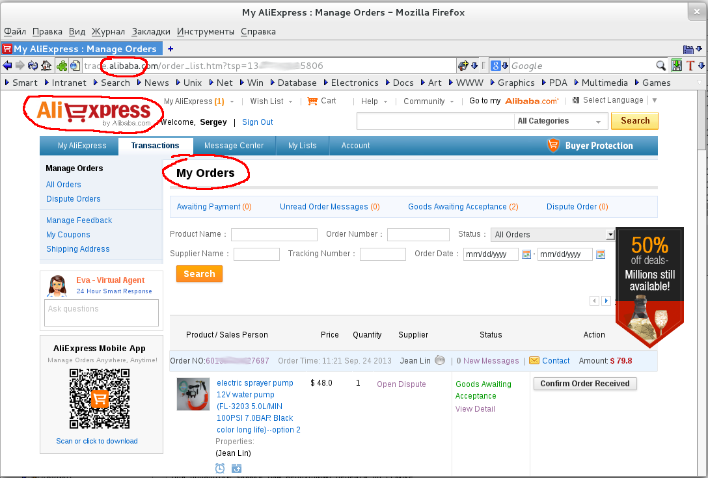708x478 pixels.
Task: Switch to the Account tab
Action: (355, 146)
